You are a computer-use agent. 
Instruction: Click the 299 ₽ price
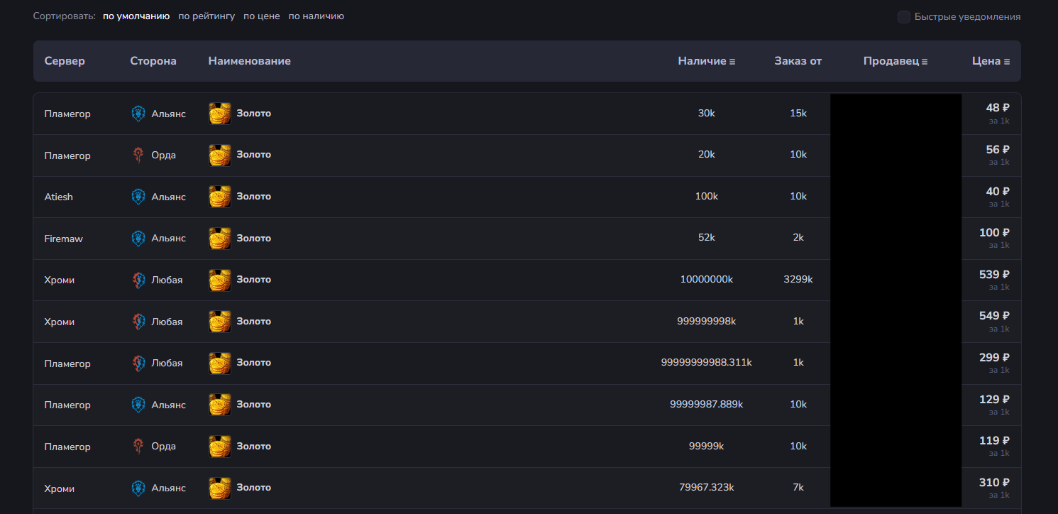[994, 358]
